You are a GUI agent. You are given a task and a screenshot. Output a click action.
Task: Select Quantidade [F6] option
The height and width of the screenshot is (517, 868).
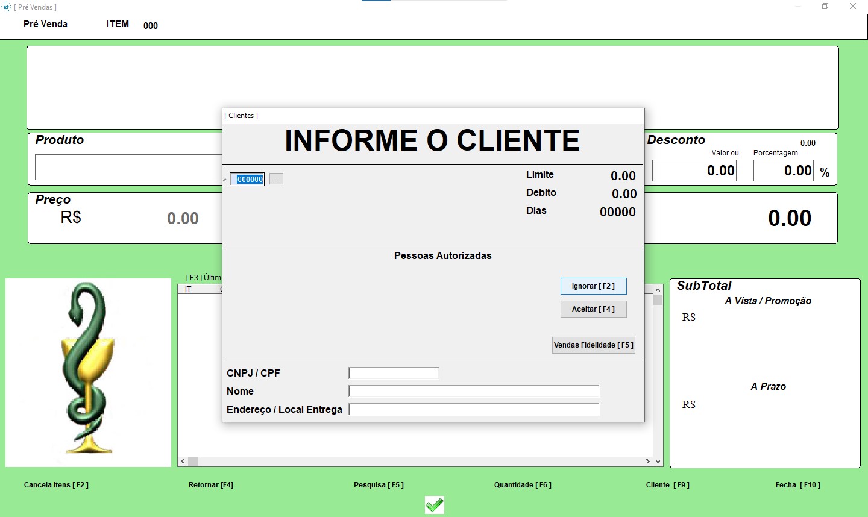click(x=523, y=485)
